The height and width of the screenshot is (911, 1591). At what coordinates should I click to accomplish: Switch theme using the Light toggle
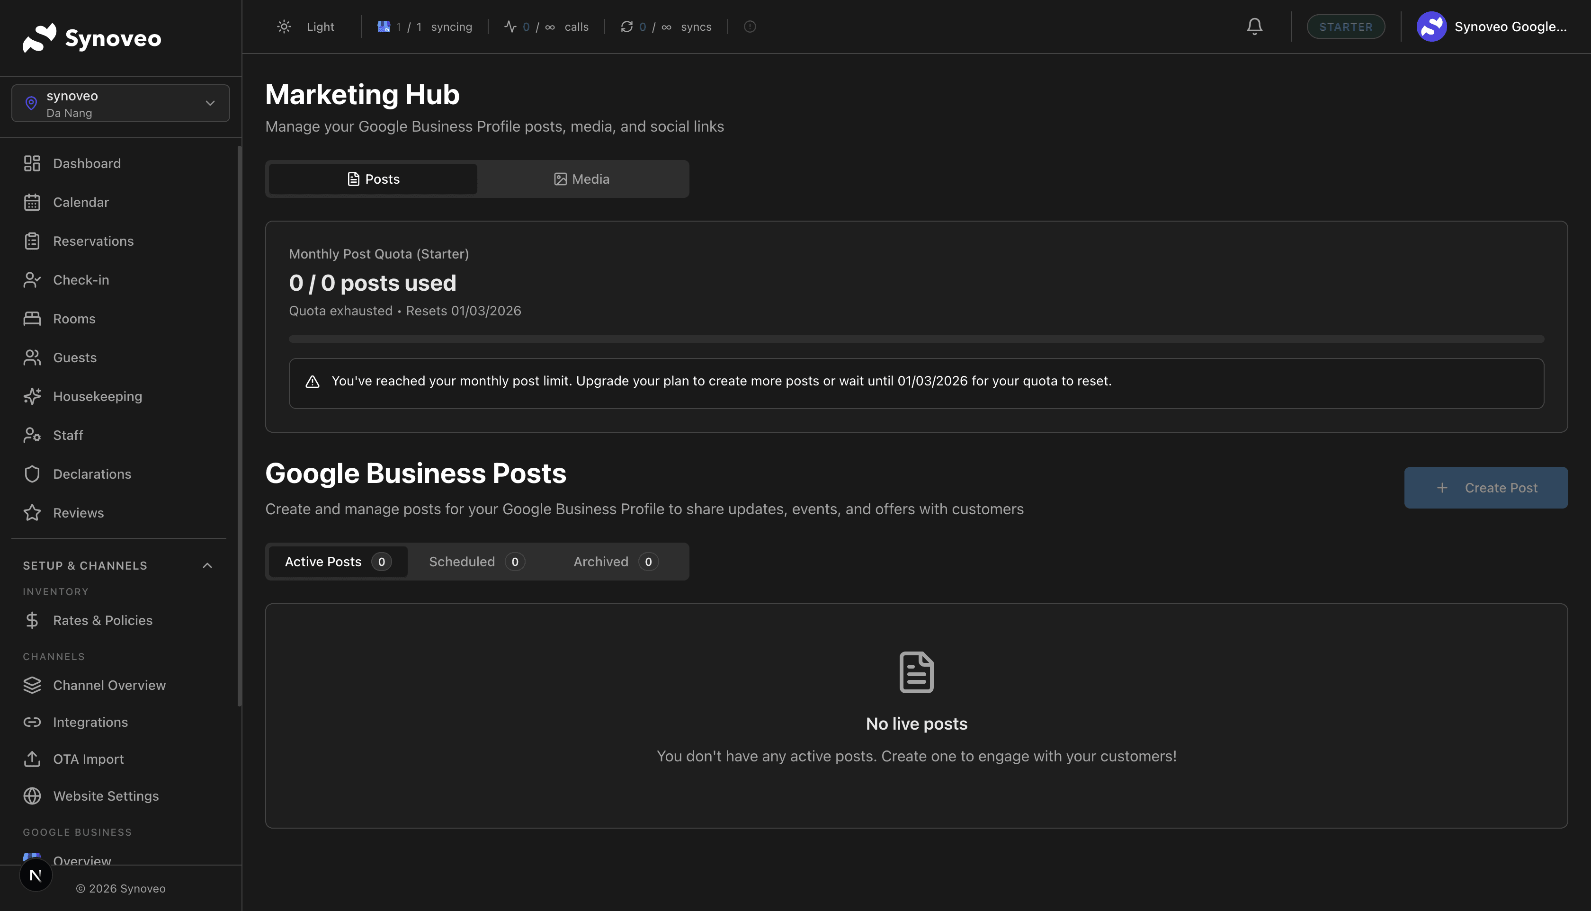306,27
